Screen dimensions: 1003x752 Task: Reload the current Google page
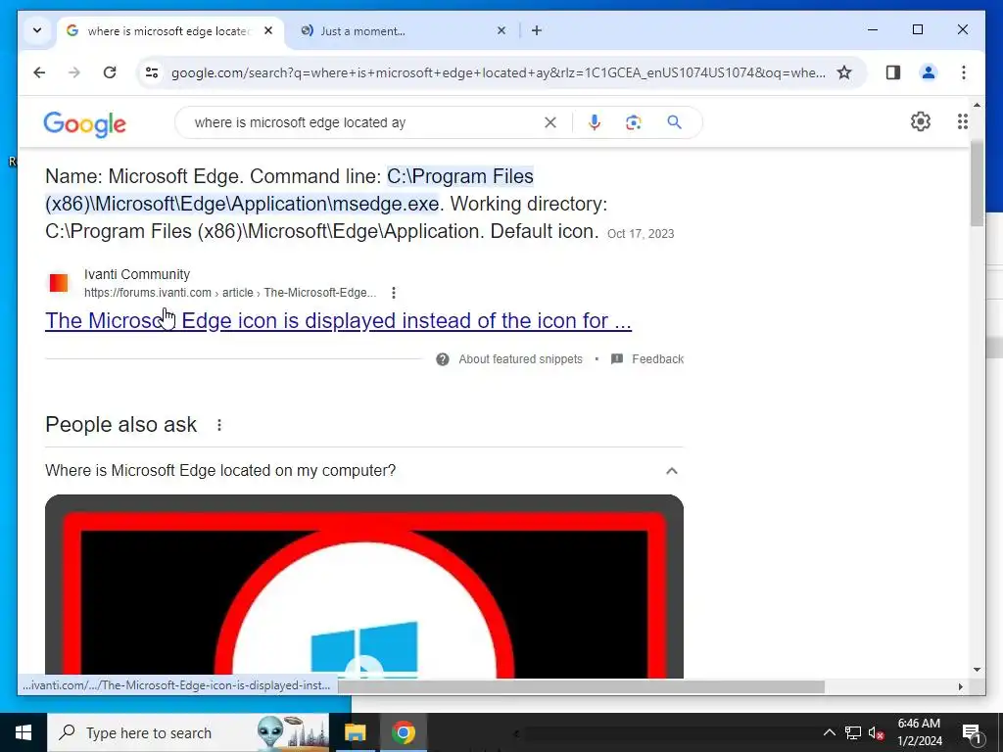coord(110,72)
